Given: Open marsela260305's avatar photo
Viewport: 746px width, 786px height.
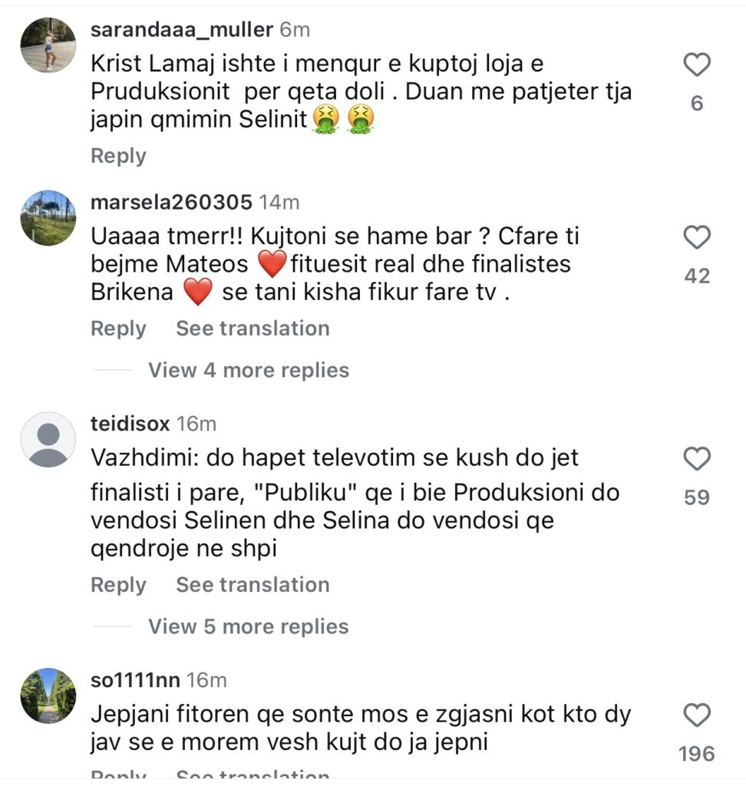Looking at the screenshot, I should (48, 218).
